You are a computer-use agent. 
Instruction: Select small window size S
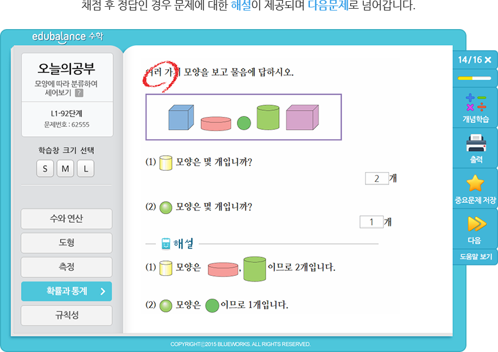tap(45, 169)
